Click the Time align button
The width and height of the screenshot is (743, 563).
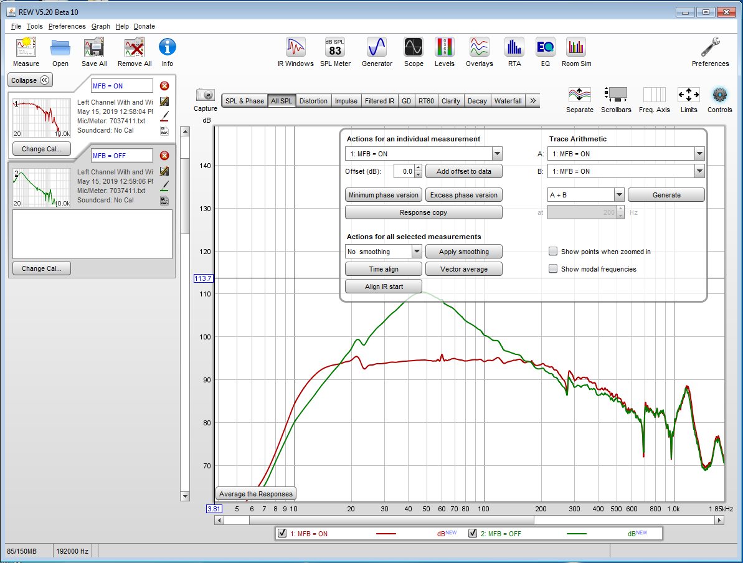coord(384,269)
